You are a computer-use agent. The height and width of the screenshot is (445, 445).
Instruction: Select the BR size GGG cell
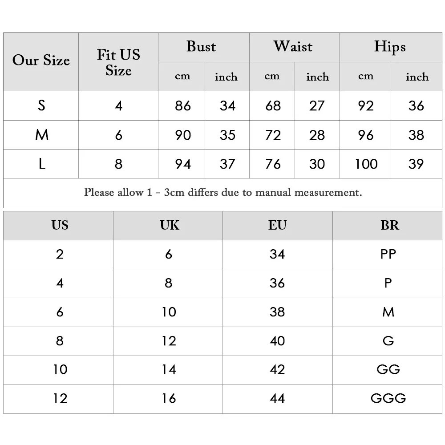point(388,399)
